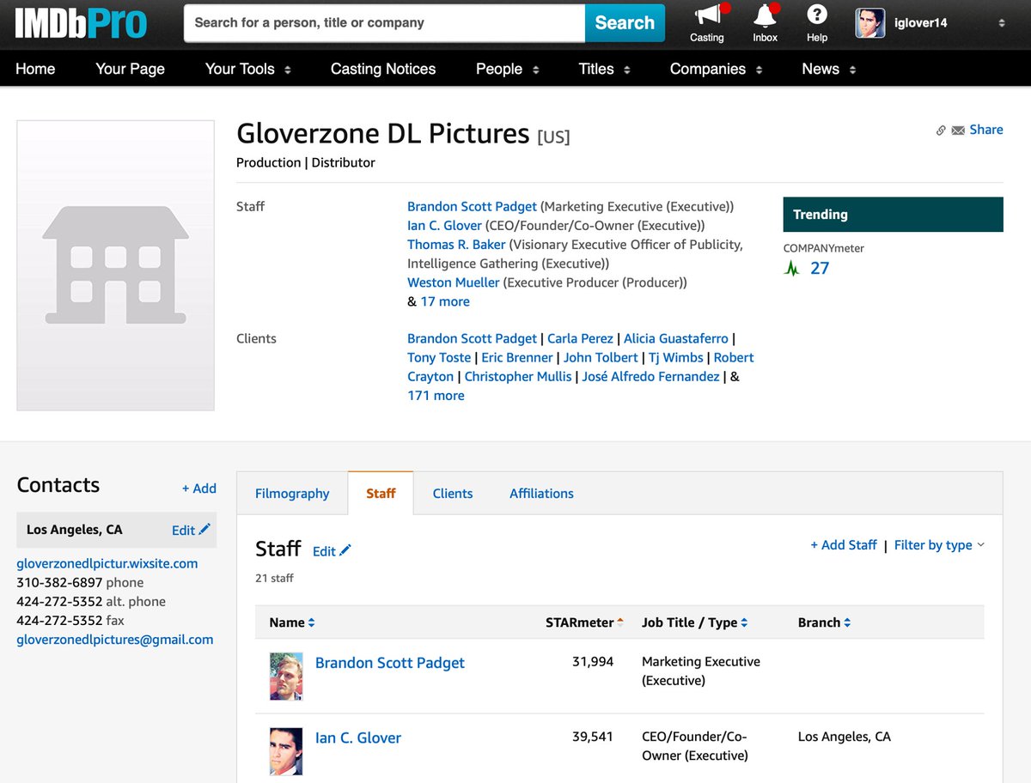The width and height of the screenshot is (1031, 783).
Task: Expand the Titles menu
Action: coord(605,69)
